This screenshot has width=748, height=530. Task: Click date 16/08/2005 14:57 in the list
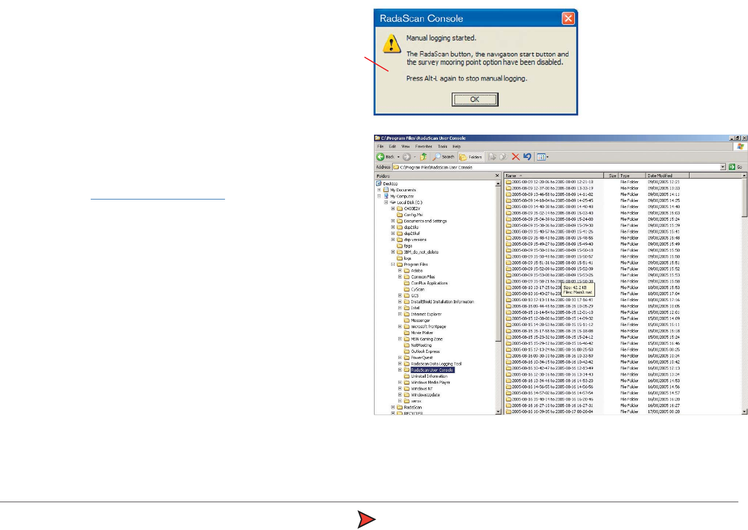[x=663, y=393]
